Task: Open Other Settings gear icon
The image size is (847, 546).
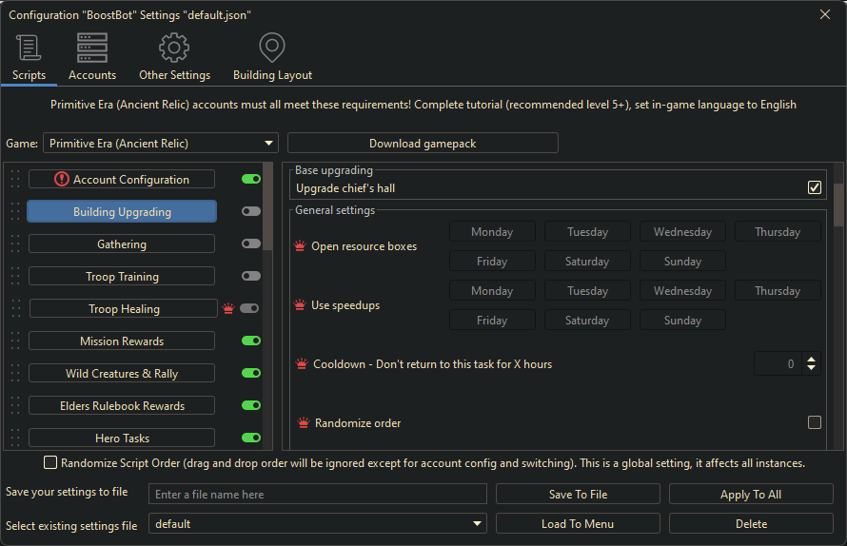Action: 174,48
